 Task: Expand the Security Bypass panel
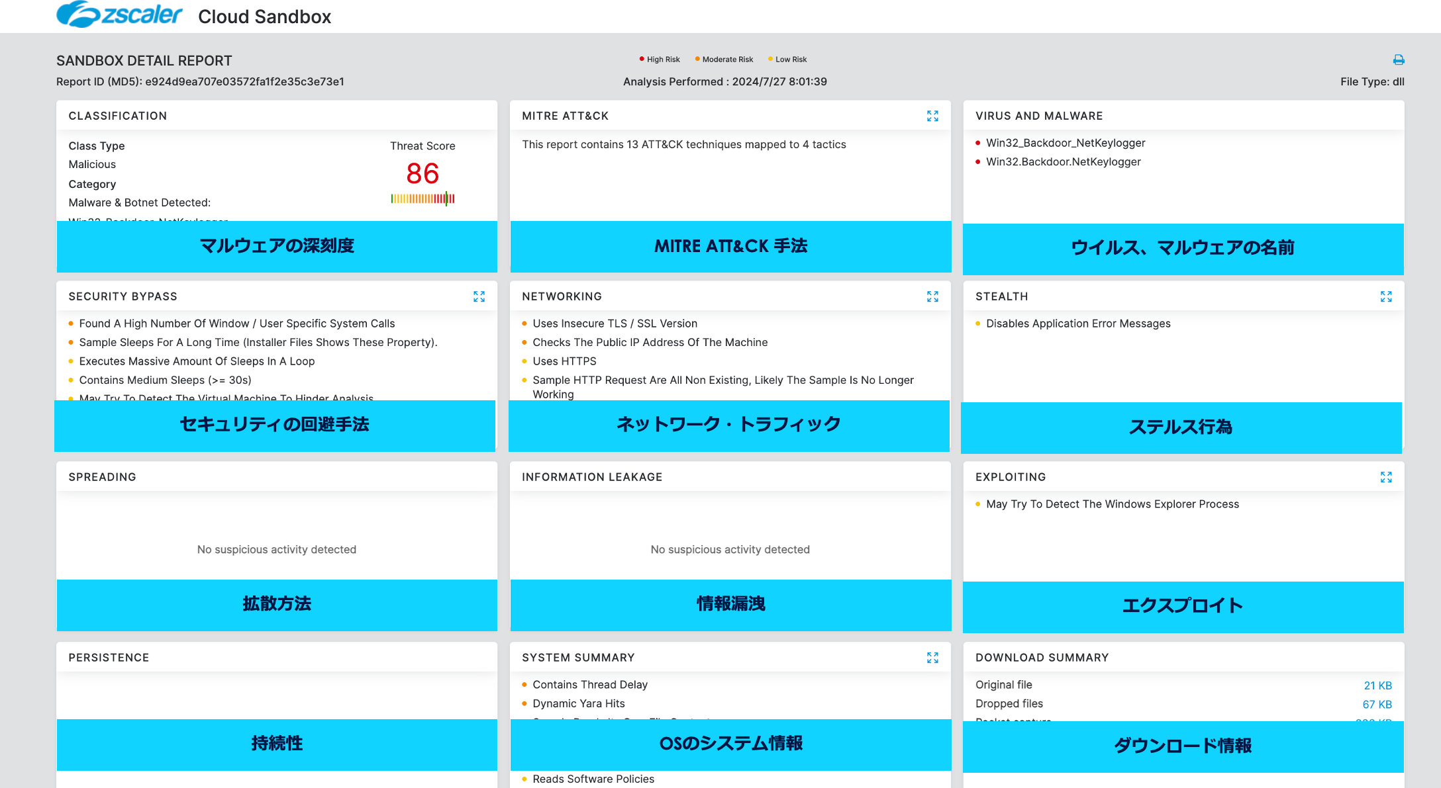[x=479, y=296]
